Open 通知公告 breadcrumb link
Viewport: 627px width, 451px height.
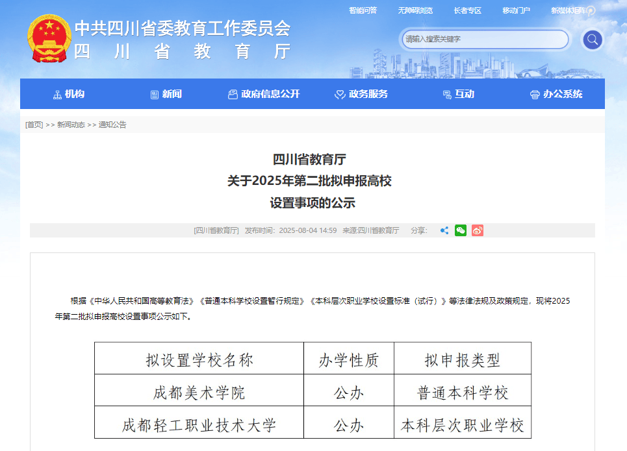pyautogui.click(x=112, y=125)
